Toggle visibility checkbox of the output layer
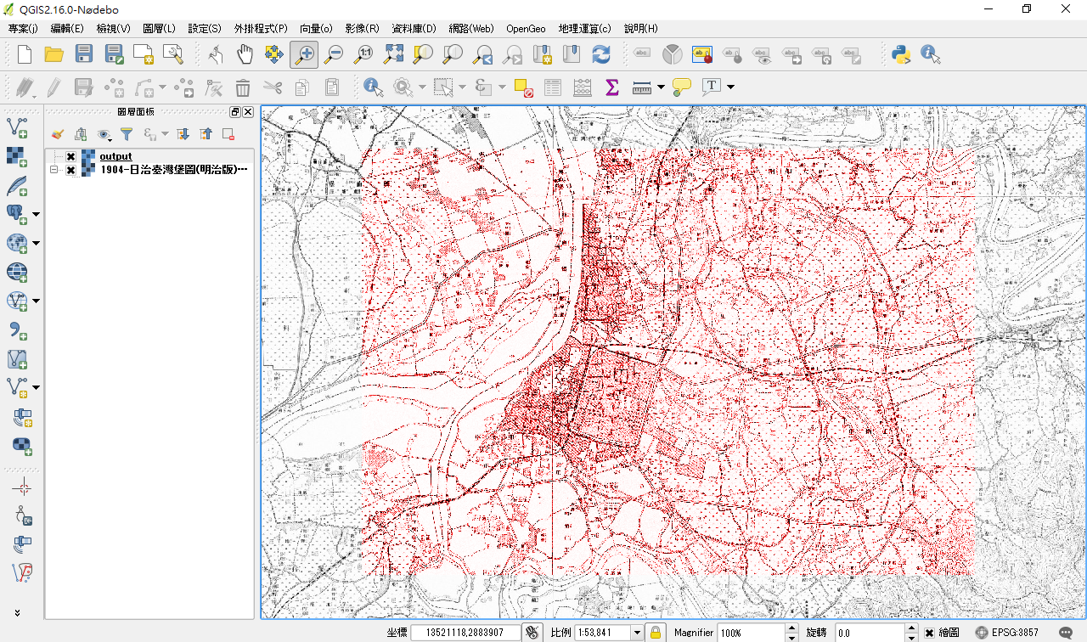Image resolution: width=1087 pixels, height=642 pixels. point(70,156)
